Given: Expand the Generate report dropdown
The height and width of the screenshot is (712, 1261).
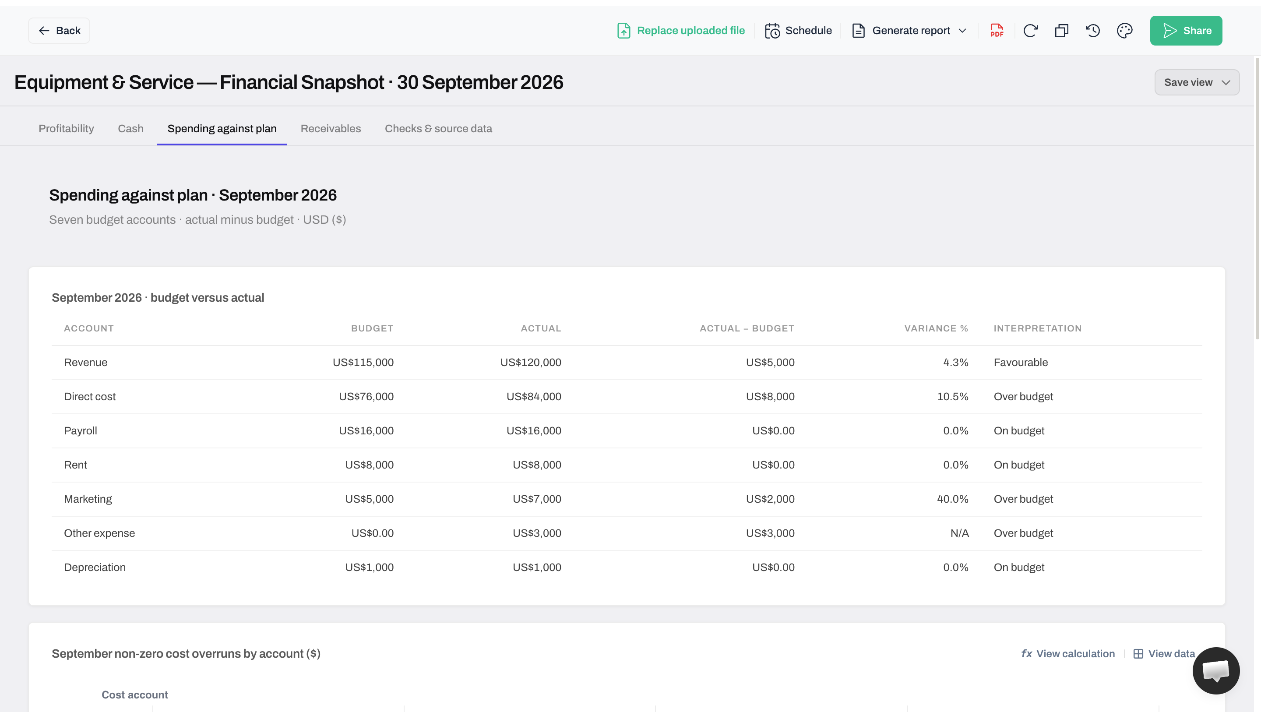Looking at the screenshot, I should click(909, 30).
